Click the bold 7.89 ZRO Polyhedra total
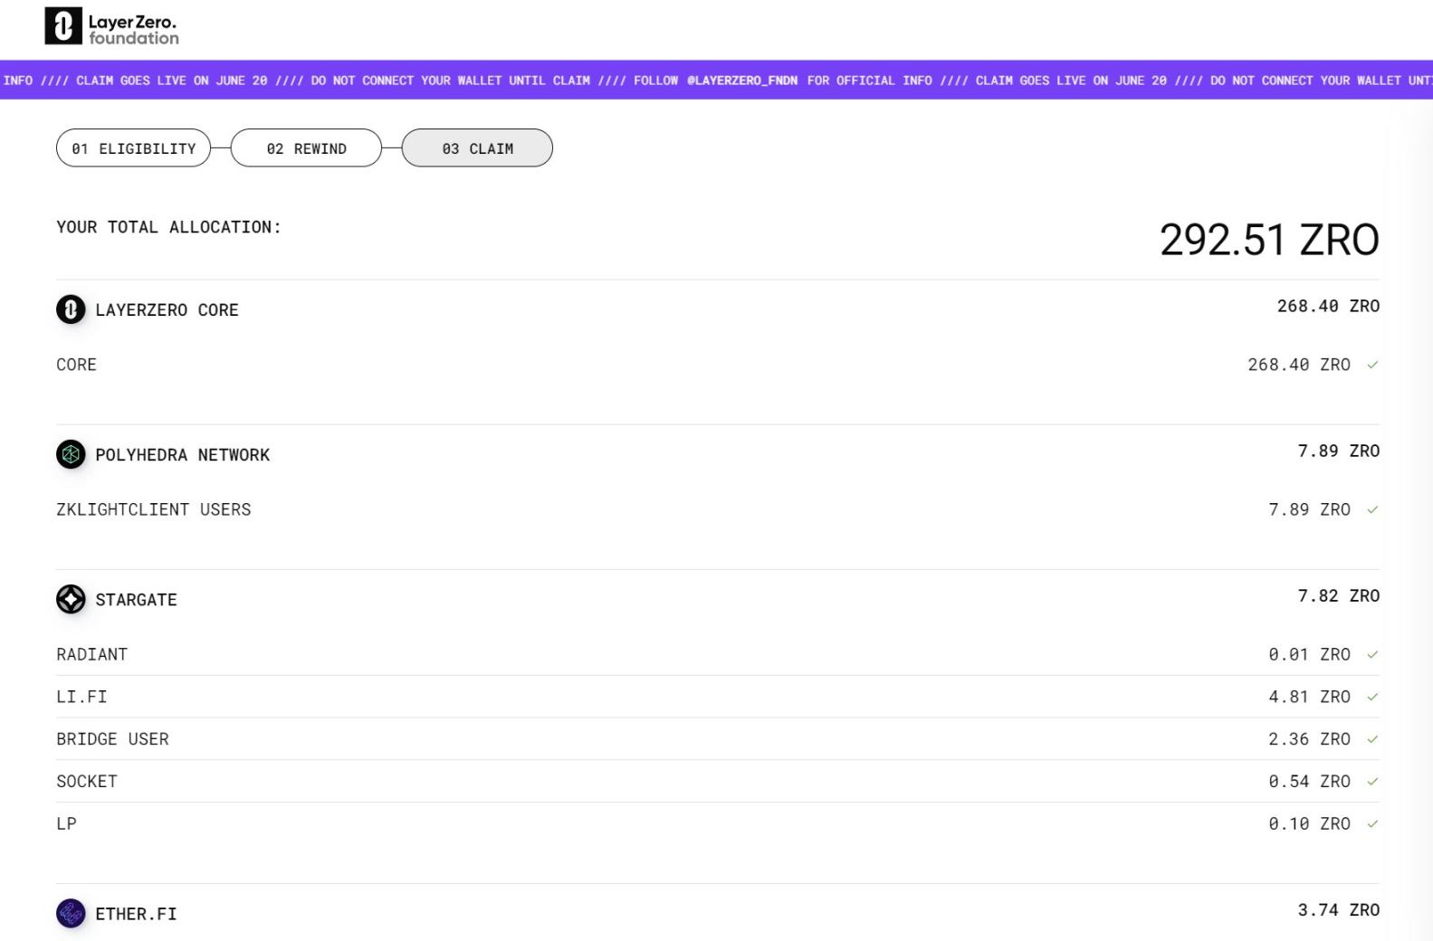The width and height of the screenshot is (1433, 941). pyautogui.click(x=1339, y=451)
